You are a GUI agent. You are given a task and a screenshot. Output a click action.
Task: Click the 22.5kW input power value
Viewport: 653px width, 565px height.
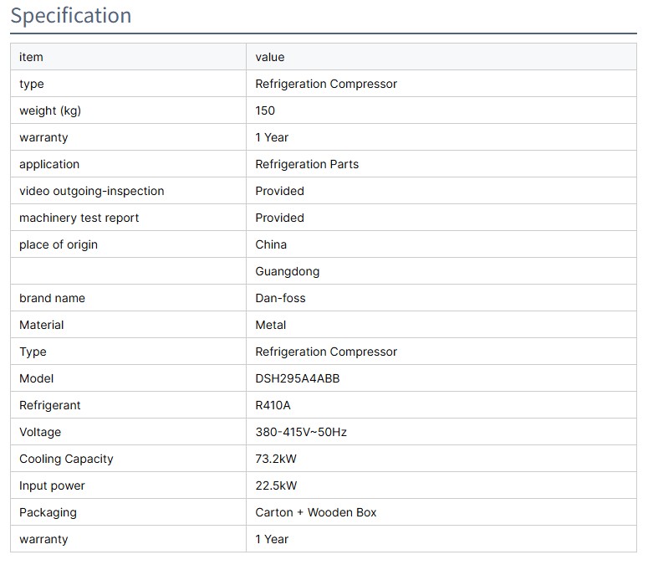tap(276, 485)
